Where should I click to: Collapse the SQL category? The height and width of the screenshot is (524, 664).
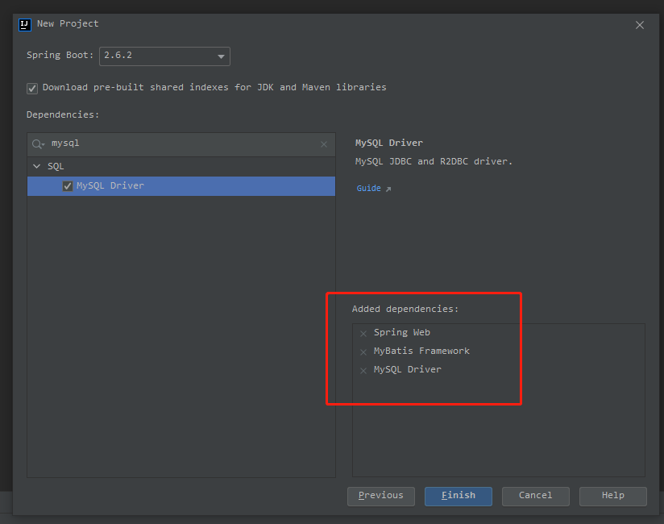[x=37, y=166]
